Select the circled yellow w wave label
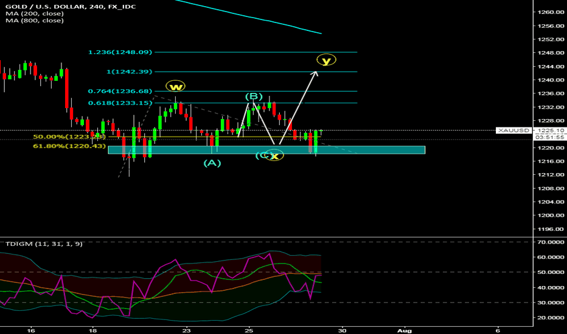Viewport: 567px width, 334px height. (x=175, y=87)
